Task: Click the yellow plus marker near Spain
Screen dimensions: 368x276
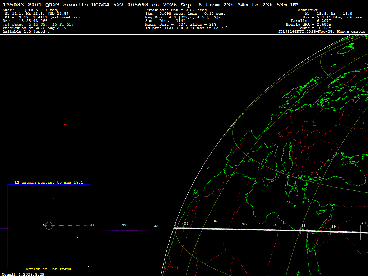Action: [221, 166]
